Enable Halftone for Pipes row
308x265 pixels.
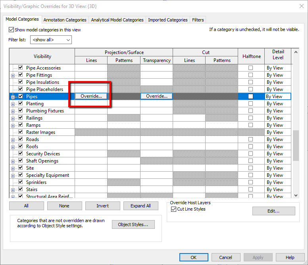click(x=250, y=96)
